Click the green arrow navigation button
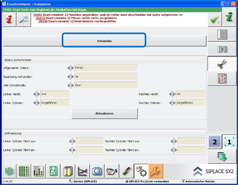The height and width of the screenshot is (185, 238). point(222,157)
